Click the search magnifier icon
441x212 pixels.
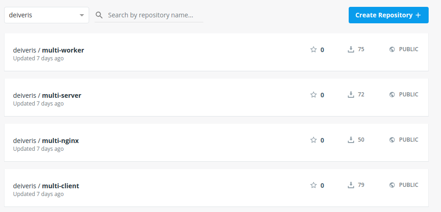point(99,15)
